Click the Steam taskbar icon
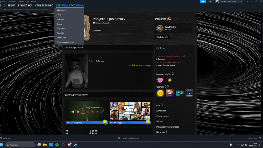This screenshot has width=263, height=148. (x=75, y=145)
